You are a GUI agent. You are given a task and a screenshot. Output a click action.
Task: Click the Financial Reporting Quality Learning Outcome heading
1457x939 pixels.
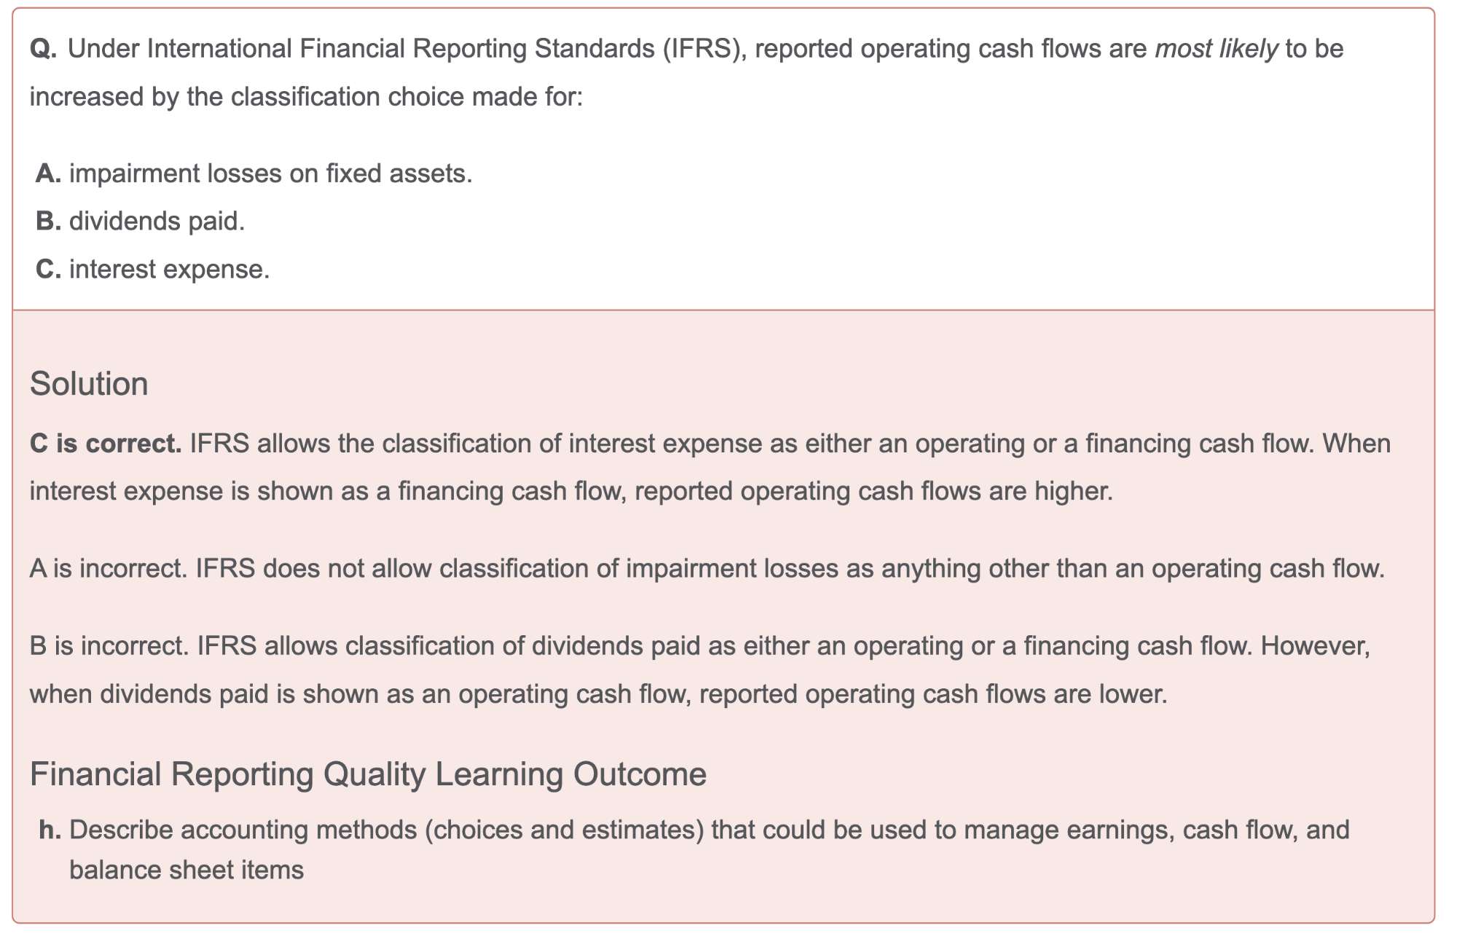tap(368, 774)
